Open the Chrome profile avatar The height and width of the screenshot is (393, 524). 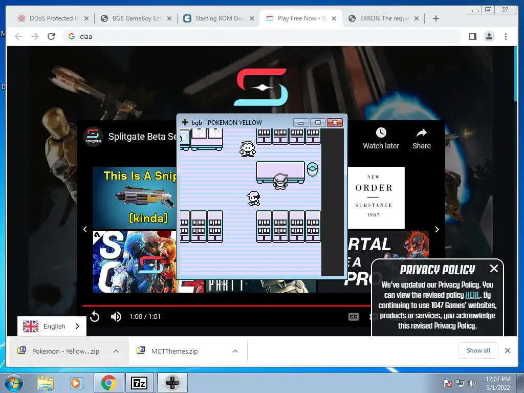tap(489, 36)
